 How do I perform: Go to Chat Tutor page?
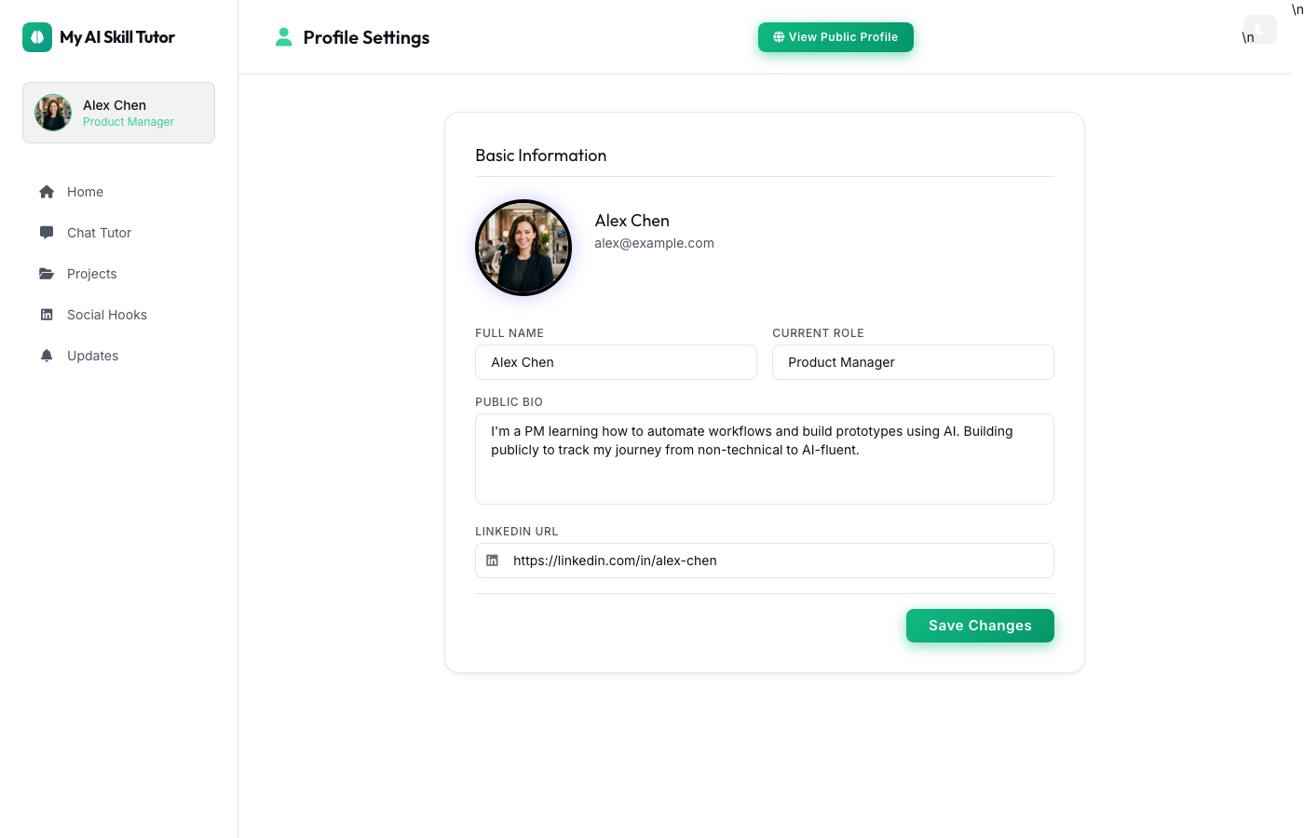(99, 233)
